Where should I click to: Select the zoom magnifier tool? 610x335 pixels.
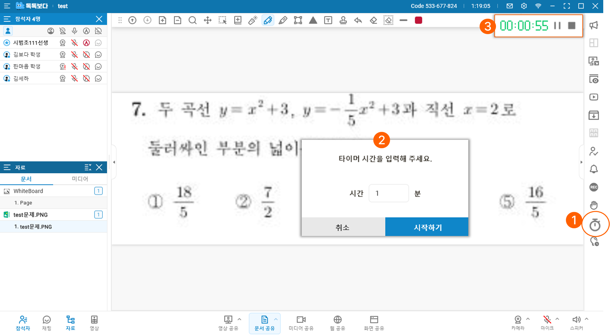(x=192, y=21)
